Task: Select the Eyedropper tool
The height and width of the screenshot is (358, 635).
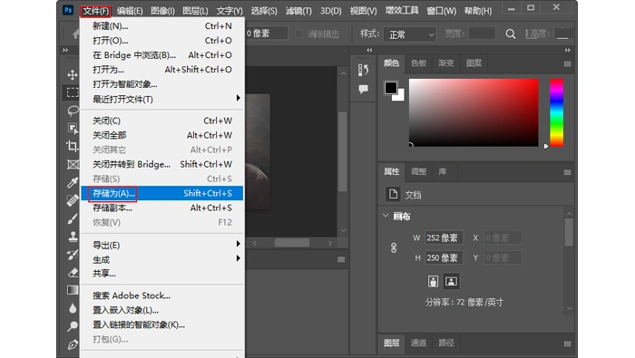Action: pyautogui.click(x=73, y=182)
